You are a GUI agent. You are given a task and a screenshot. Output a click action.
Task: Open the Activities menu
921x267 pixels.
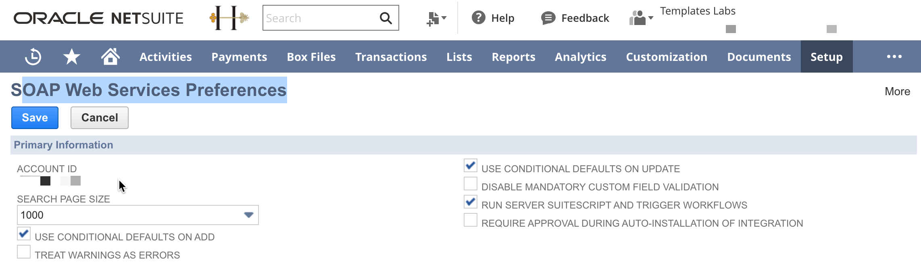[166, 57]
